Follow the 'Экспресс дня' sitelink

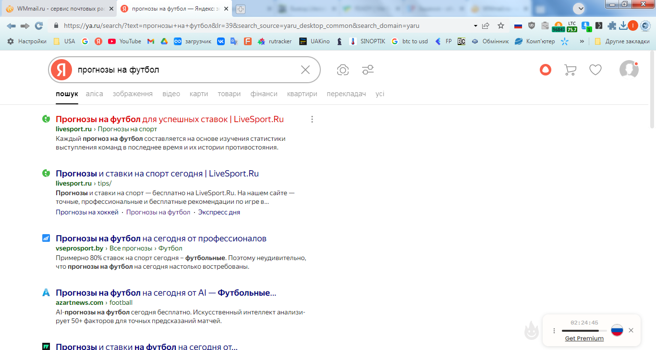pyautogui.click(x=219, y=212)
